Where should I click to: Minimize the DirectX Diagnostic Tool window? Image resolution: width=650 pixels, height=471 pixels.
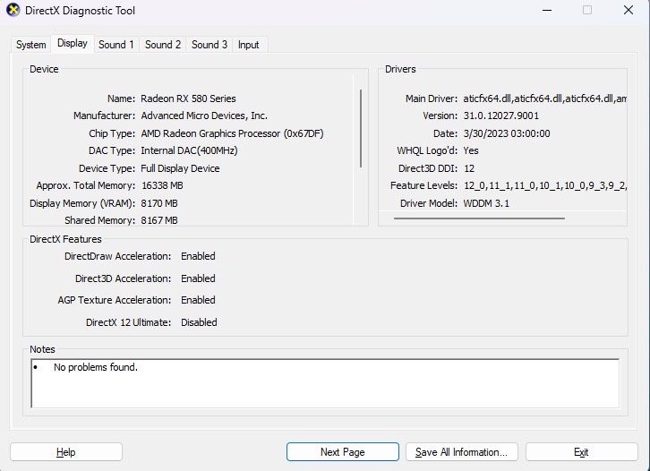[547, 11]
